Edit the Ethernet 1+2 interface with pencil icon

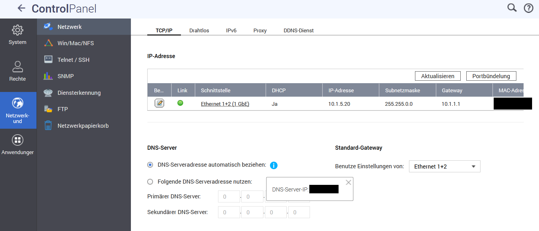(x=160, y=103)
